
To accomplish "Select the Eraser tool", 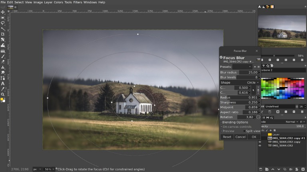I will pos(3,62).
